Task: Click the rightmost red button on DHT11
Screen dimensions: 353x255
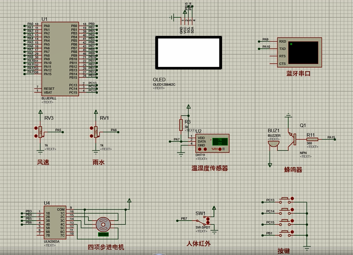Action: 220,149
